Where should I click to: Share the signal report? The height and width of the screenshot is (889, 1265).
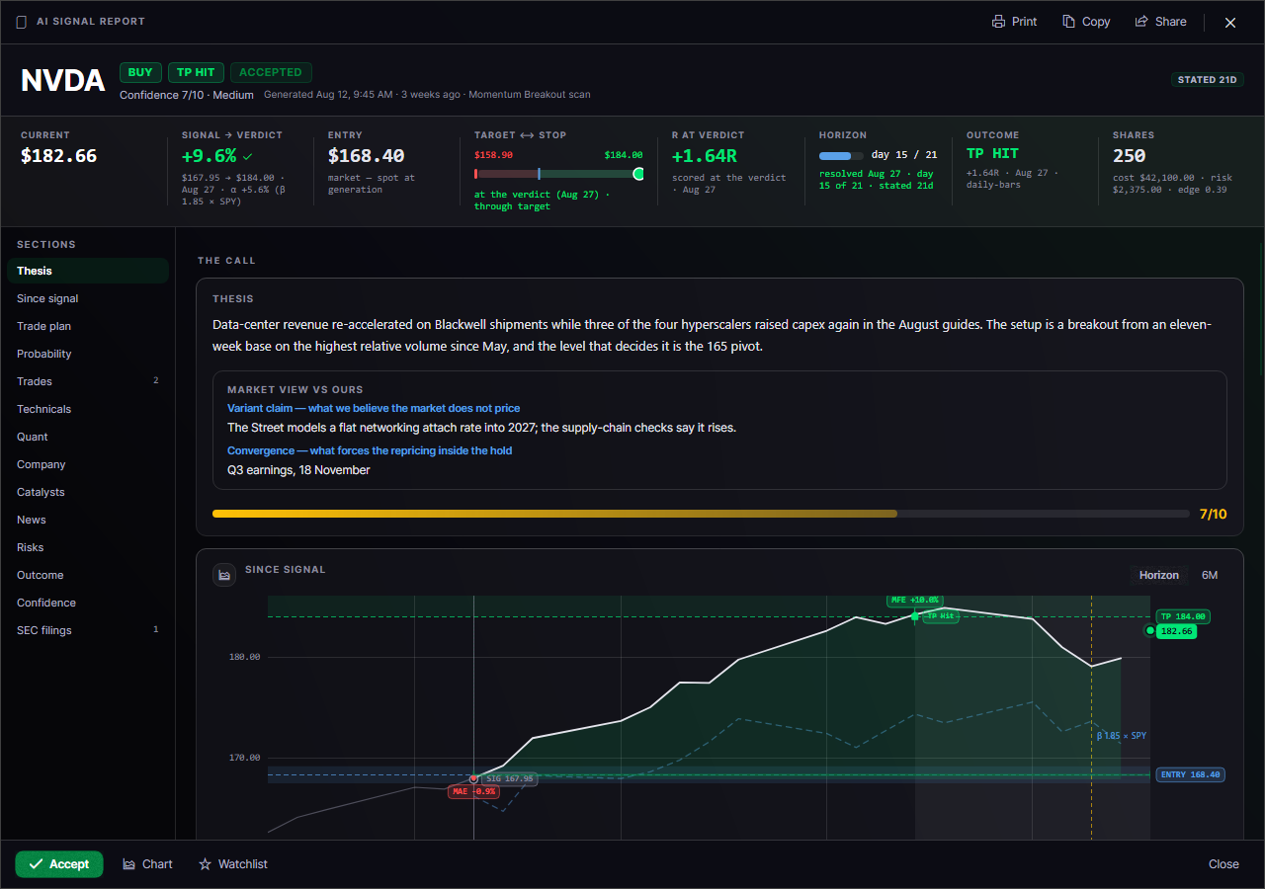(1160, 22)
